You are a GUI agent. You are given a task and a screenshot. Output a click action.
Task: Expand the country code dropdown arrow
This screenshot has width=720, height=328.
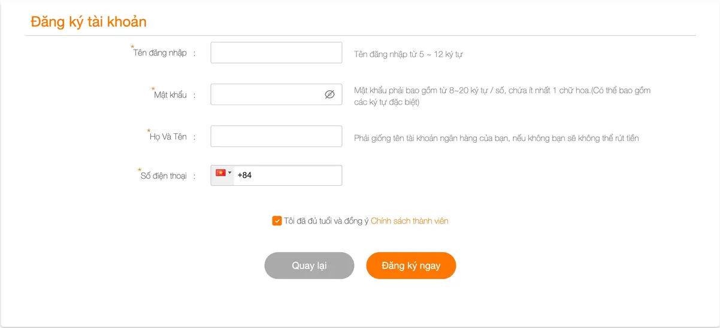(x=230, y=173)
